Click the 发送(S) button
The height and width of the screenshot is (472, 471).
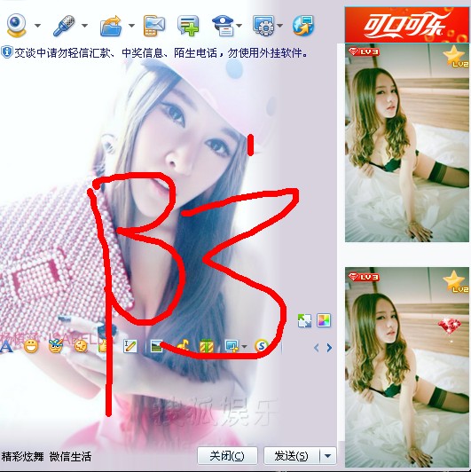(x=291, y=456)
